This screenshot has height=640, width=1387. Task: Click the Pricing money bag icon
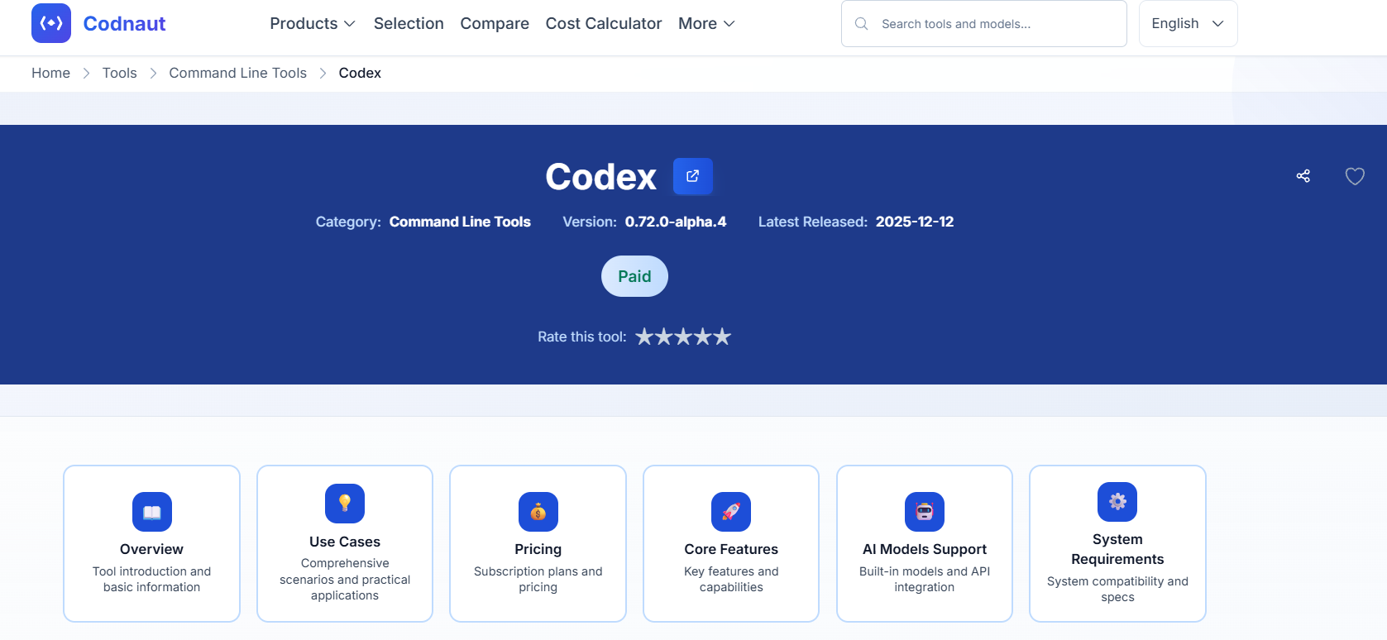tap(538, 512)
